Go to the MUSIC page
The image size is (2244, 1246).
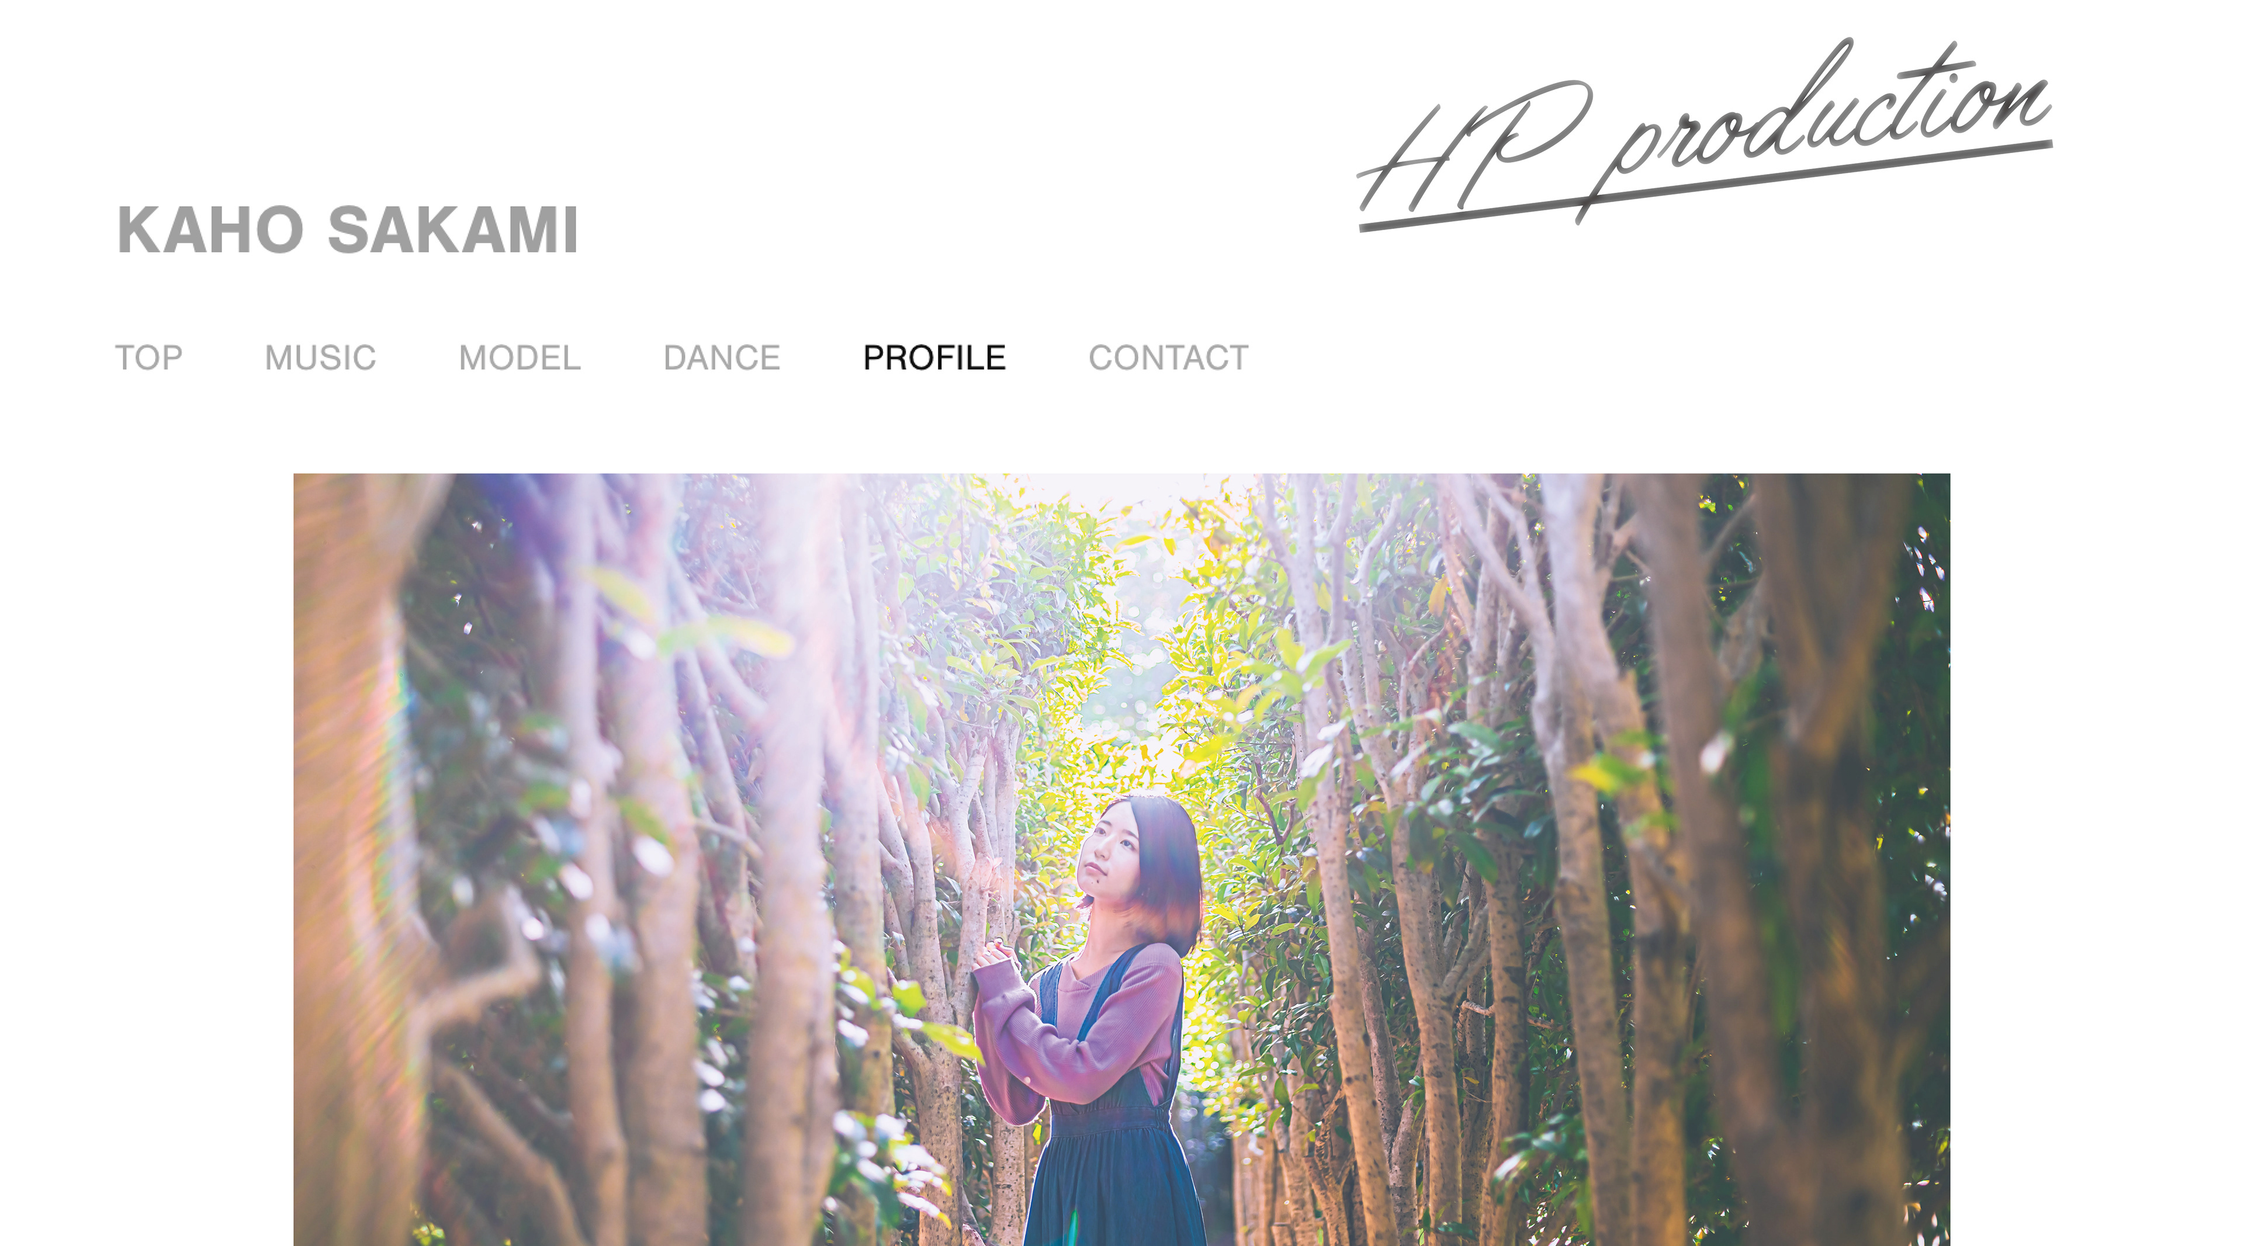click(321, 358)
